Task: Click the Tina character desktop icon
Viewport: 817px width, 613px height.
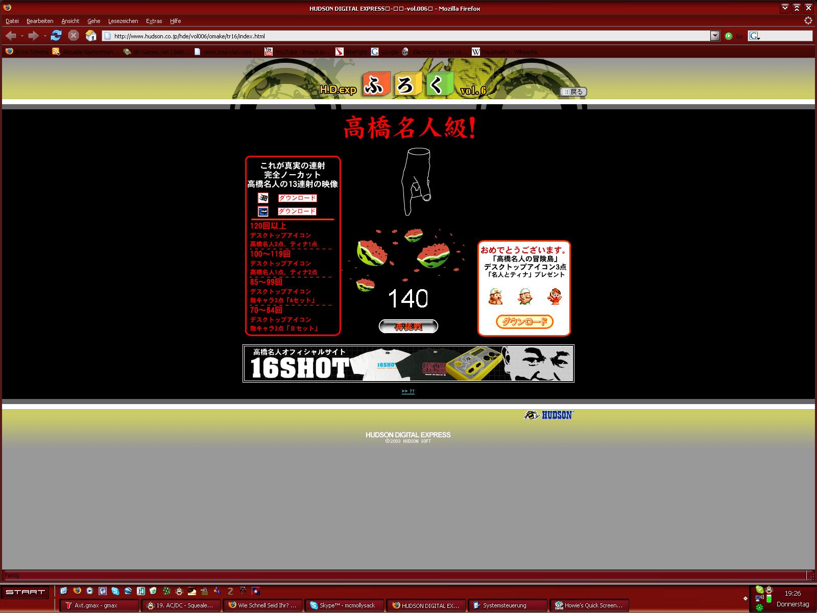Action: [x=555, y=296]
